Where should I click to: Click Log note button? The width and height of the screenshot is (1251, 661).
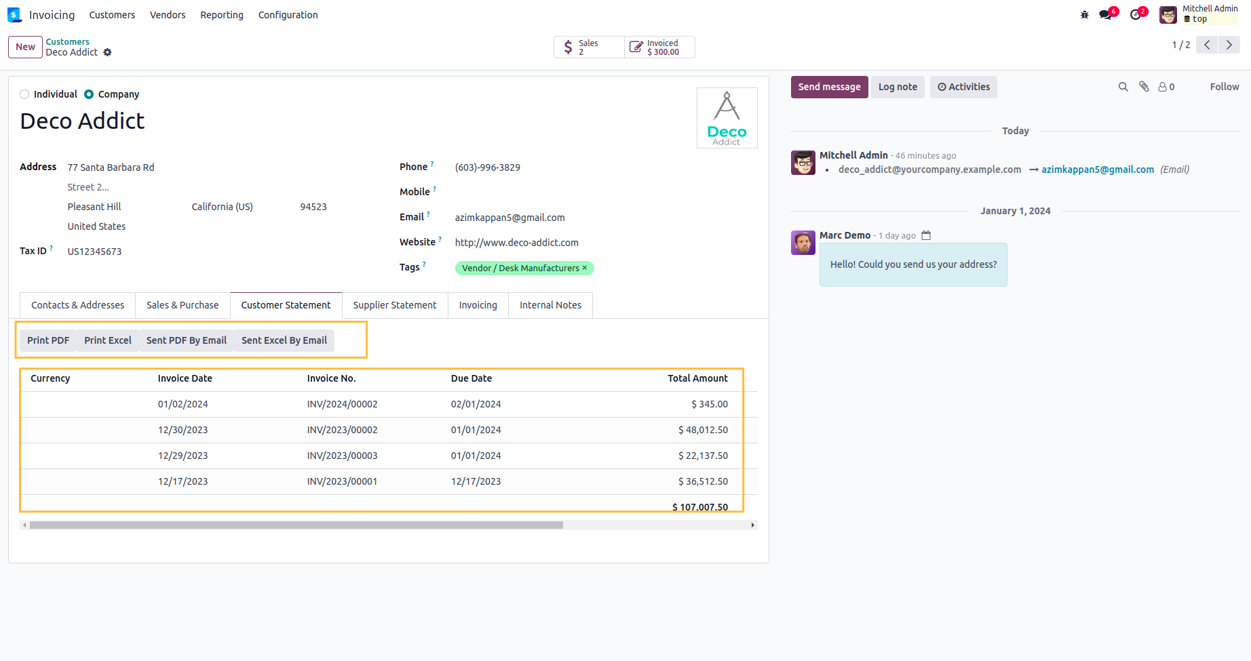click(x=898, y=87)
